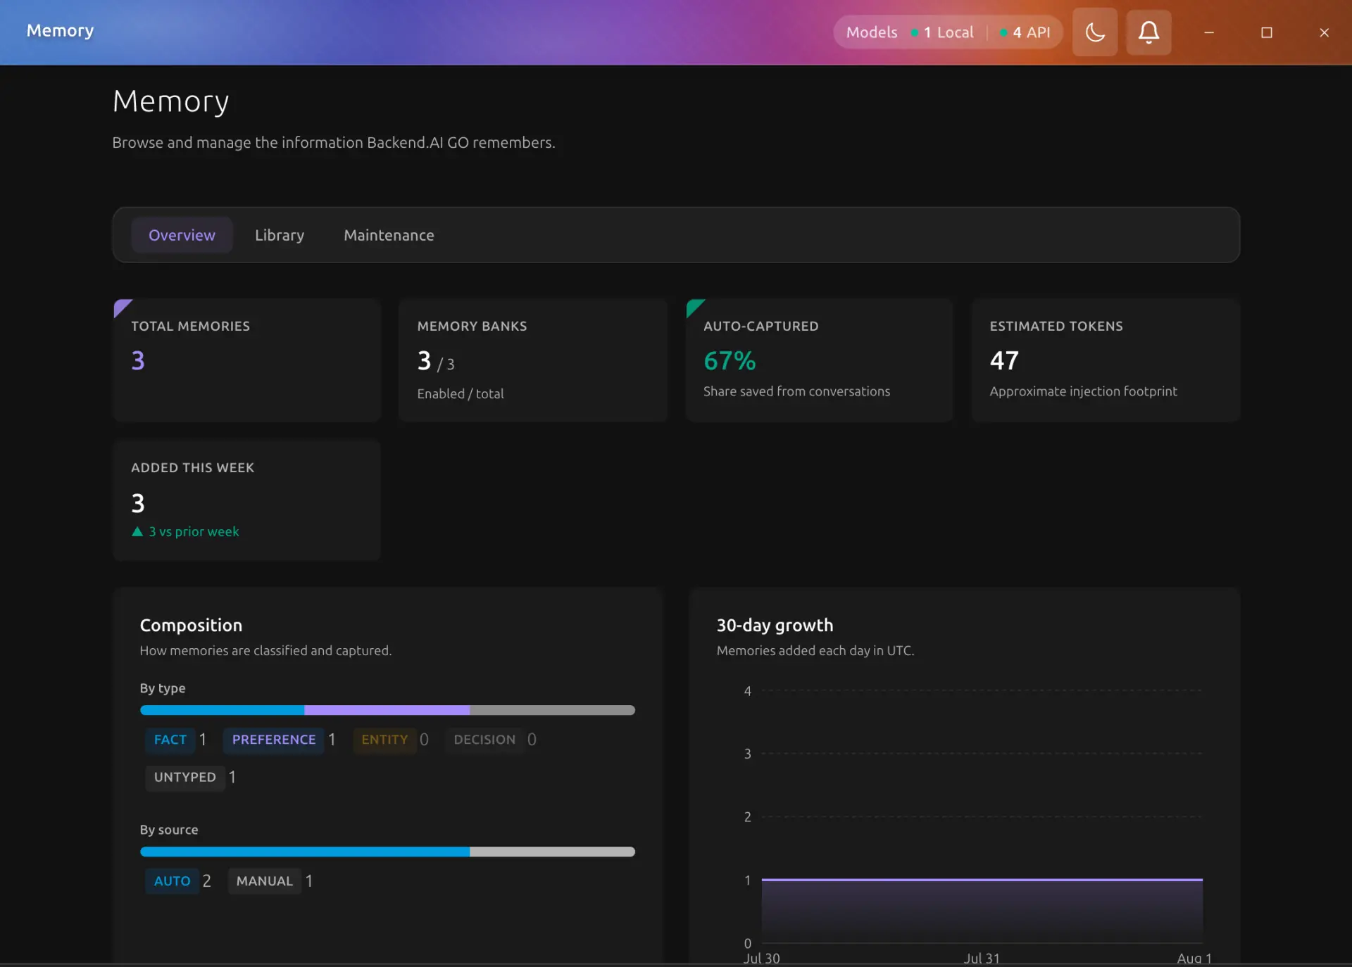Viewport: 1352px width, 967px height.
Task: Click the PREFERENCE type chip
Action: pyautogui.click(x=274, y=740)
